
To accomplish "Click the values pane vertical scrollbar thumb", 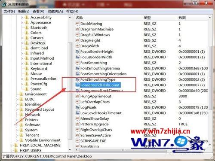I will point(210,78).
